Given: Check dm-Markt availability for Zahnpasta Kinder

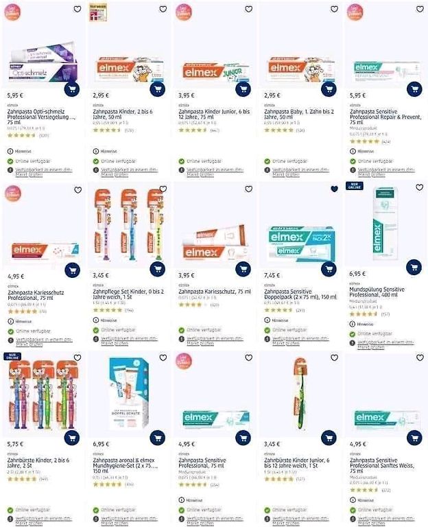Looking at the screenshot, I should pyautogui.click(x=129, y=172).
